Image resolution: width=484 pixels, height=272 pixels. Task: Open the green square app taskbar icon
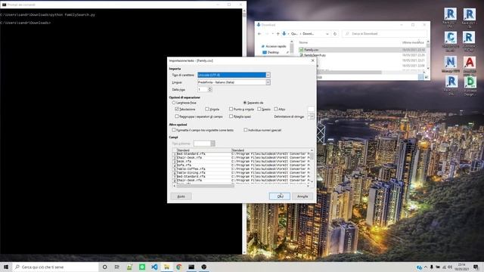(142, 267)
